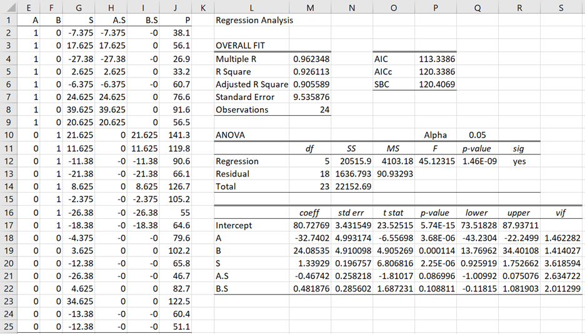Select column header L
Screen dimensions: 585x334
pyautogui.click(x=251, y=8)
